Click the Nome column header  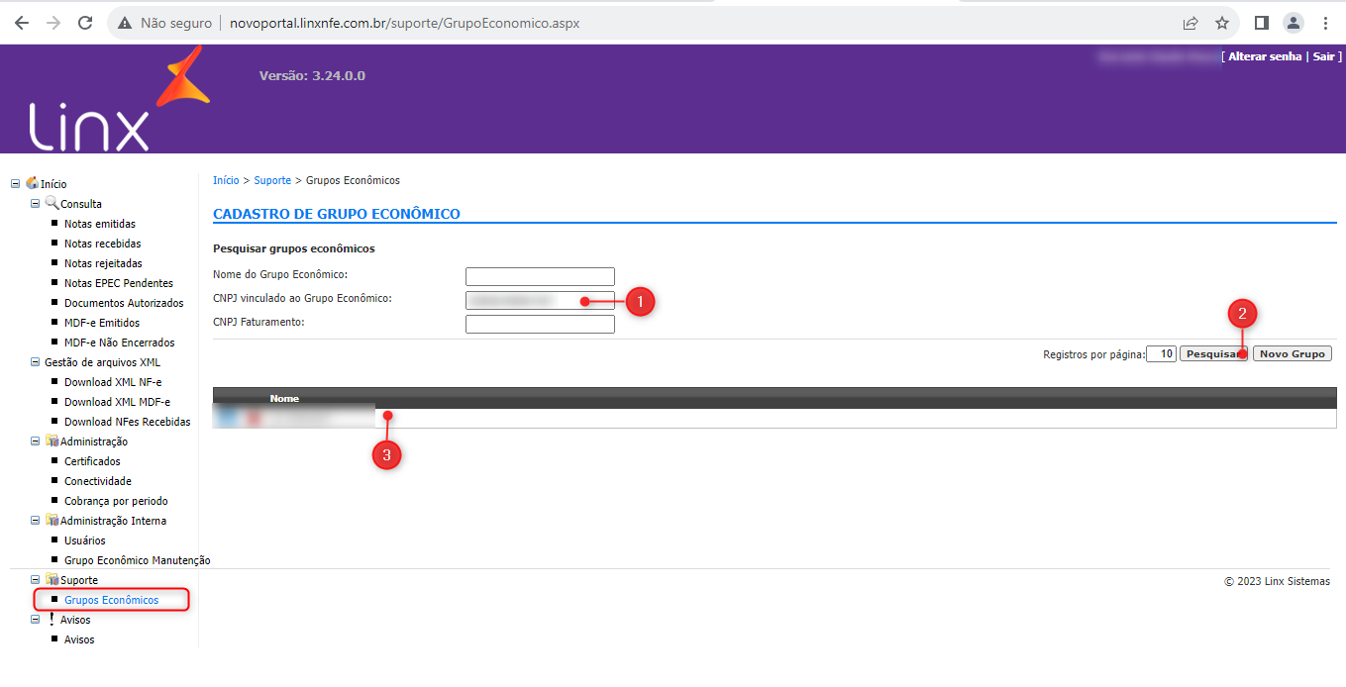click(284, 398)
